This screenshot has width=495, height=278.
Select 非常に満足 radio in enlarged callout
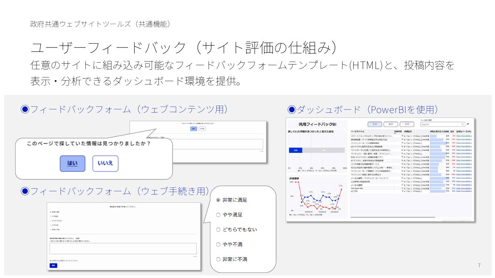(218, 200)
